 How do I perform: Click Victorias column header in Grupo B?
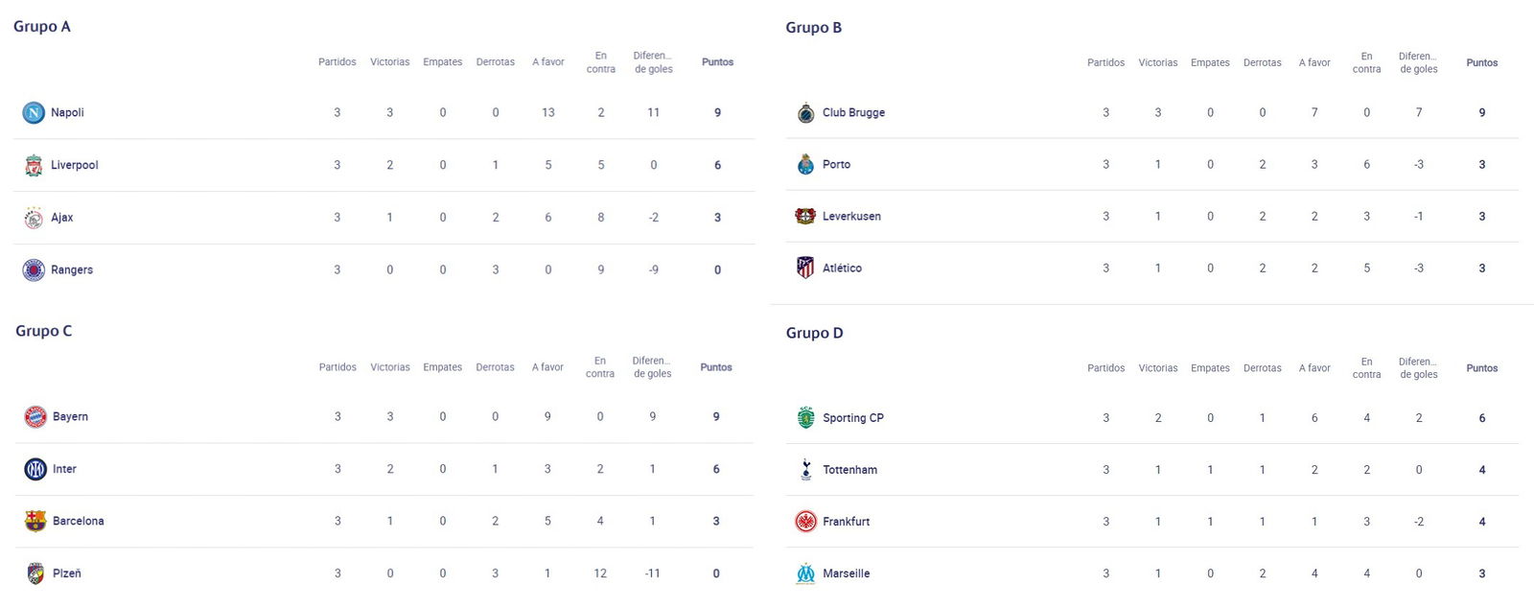1158,63
